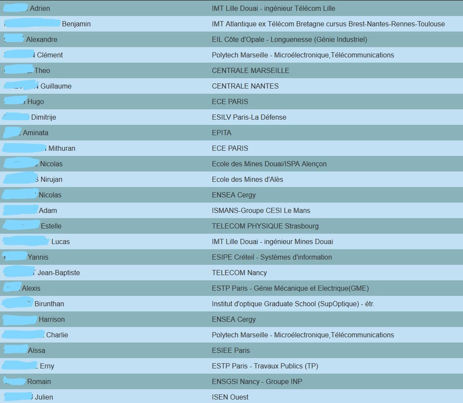Select the TELECOM PHYSIQUE Strasbourg cell
This screenshot has width=463, height=403.
(265, 226)
